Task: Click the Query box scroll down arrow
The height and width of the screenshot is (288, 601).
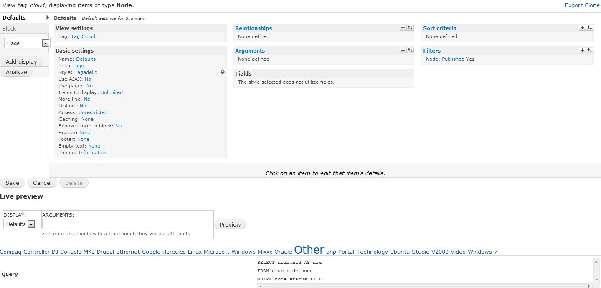Action: pyautogui.click(x=596, y=279)
